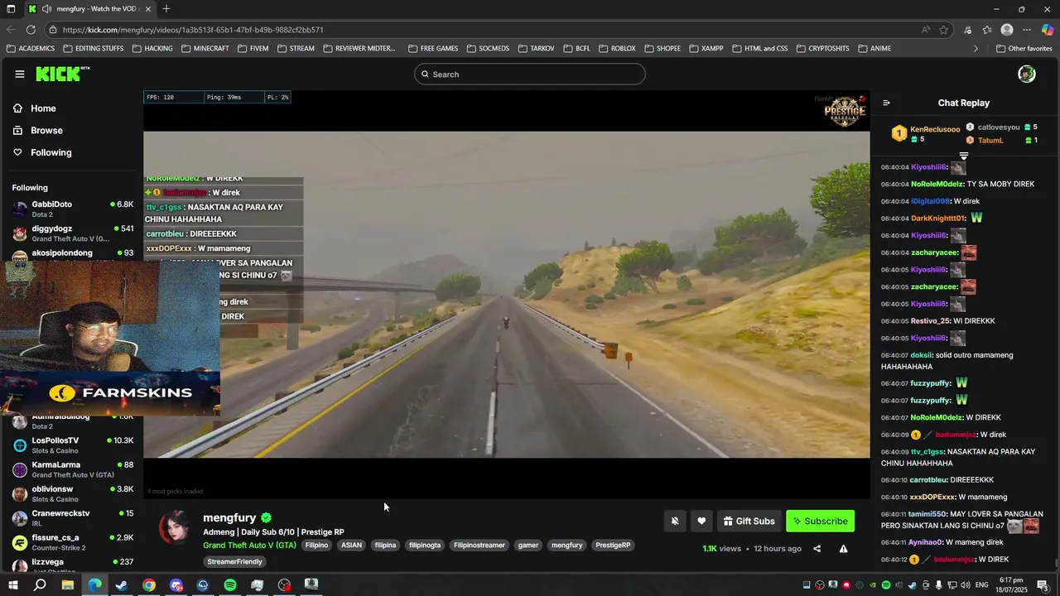Open the ACADEMICS bookmark folder
Image resolution: width=1060 pixels, height=596 pixels.
tap(30, 49)
